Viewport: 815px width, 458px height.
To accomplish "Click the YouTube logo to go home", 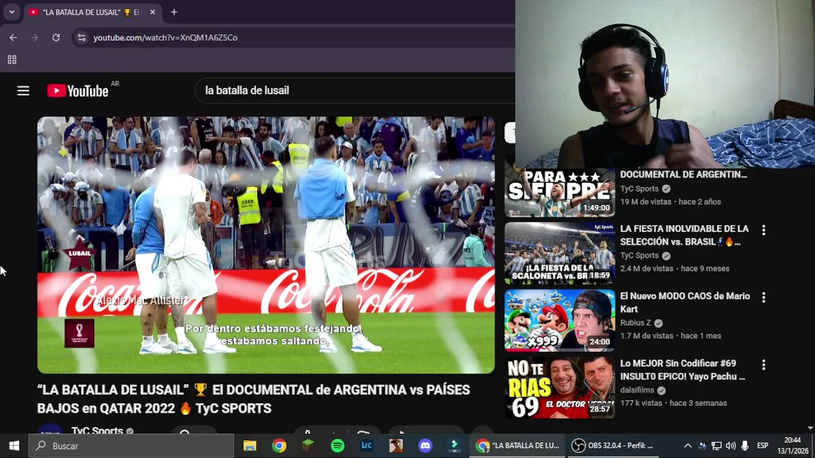I will pos(78,91).
